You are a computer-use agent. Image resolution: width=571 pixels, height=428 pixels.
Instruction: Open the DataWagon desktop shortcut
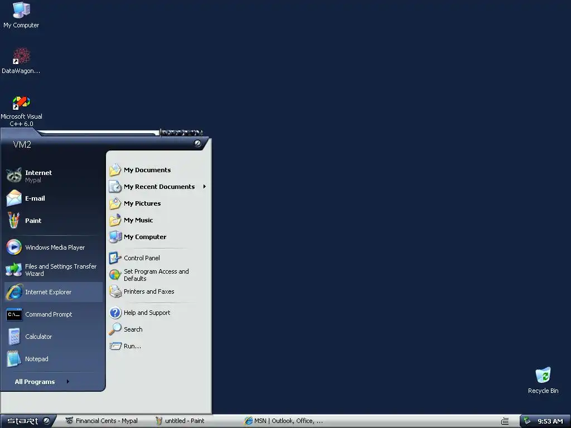tap(21, 61)
